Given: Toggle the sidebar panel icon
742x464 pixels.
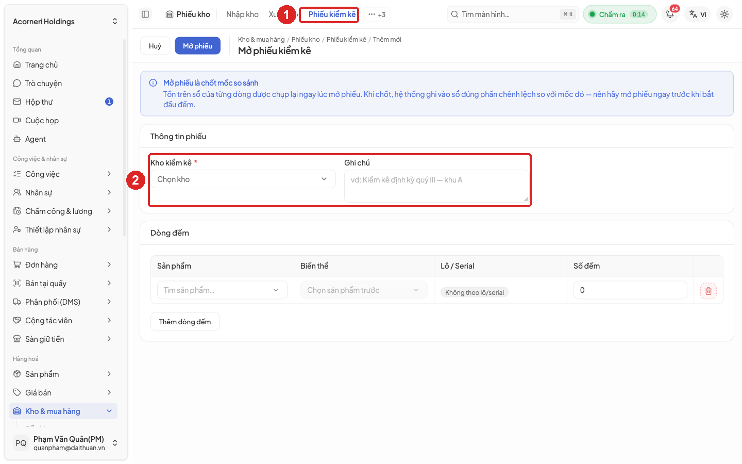Looking at the screenshot, I should click(145, 14).
